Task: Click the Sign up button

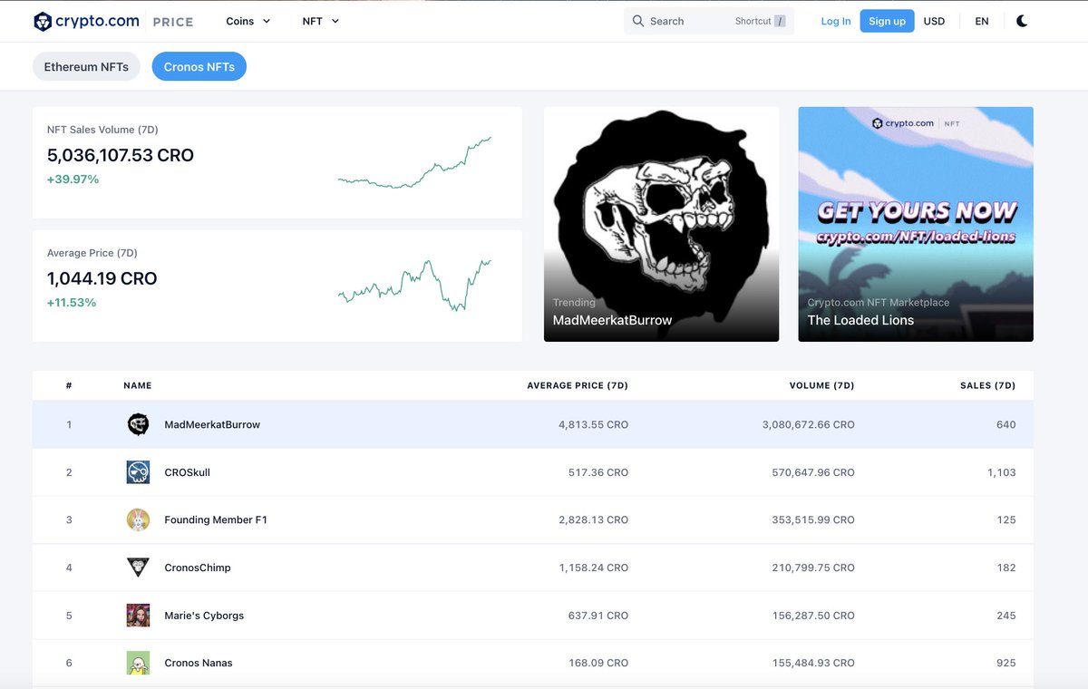Action: 887,21
